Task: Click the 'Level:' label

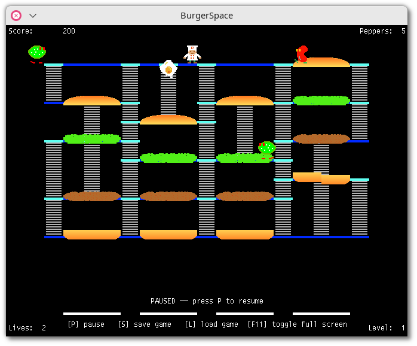Action: click(381, 327)
